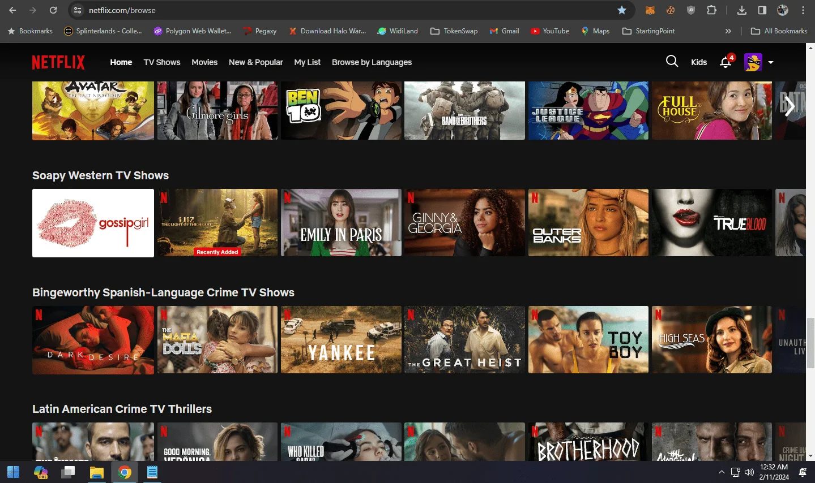This screenshot has width=815, height=483.
Task: Expand the profile menu caret
Action: (771, 62)
